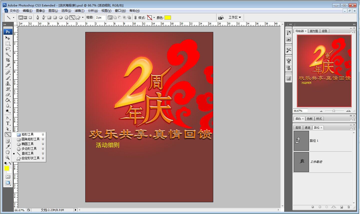Click the Line tool in toolbox
Screen dimensions: 360x214
(x=8, y=134)
